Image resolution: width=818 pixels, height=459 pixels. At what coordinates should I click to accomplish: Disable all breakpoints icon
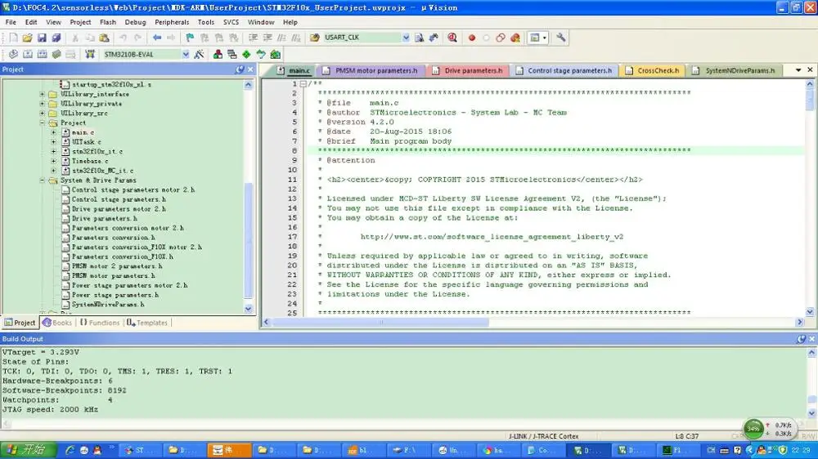(x=501, y=38)
